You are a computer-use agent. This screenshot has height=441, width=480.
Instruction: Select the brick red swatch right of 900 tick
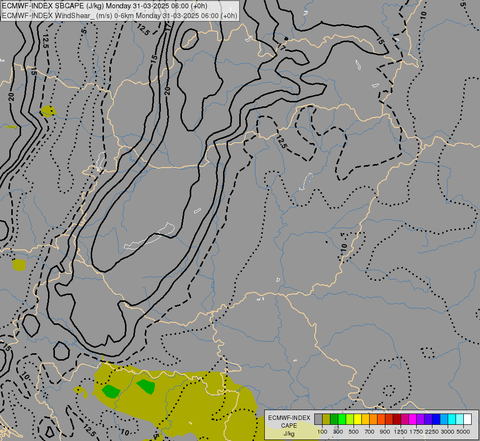[x=389, y=419]
